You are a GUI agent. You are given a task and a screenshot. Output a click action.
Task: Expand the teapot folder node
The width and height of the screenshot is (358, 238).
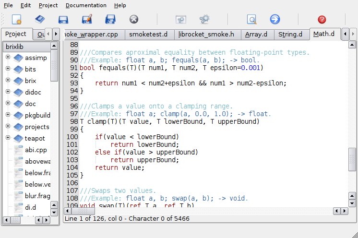coord(8,138)
